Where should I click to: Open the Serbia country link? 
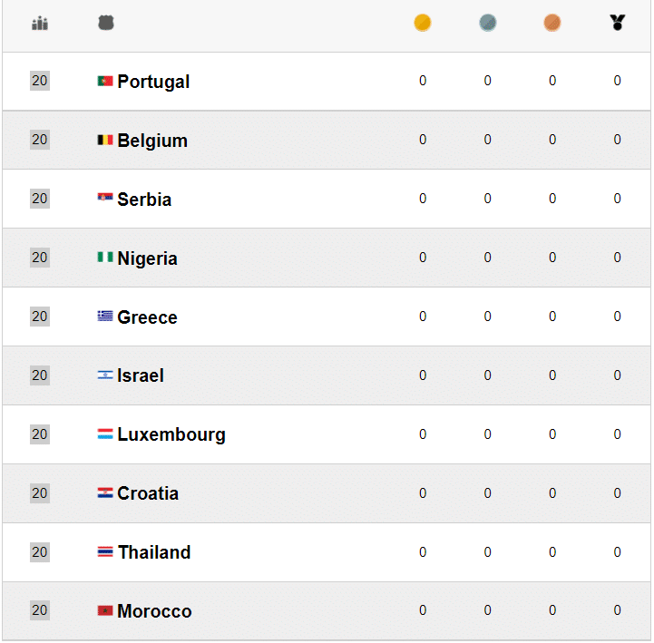(144, 200)
